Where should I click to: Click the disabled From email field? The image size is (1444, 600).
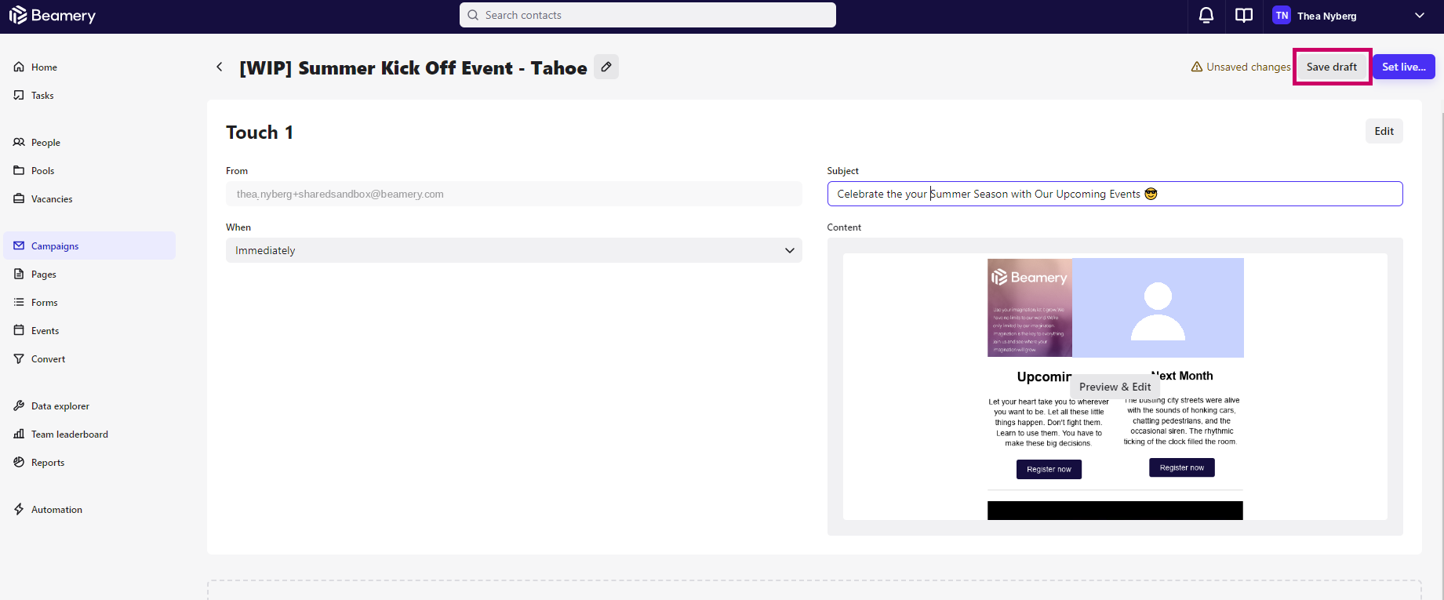click(x=514, y=194)
